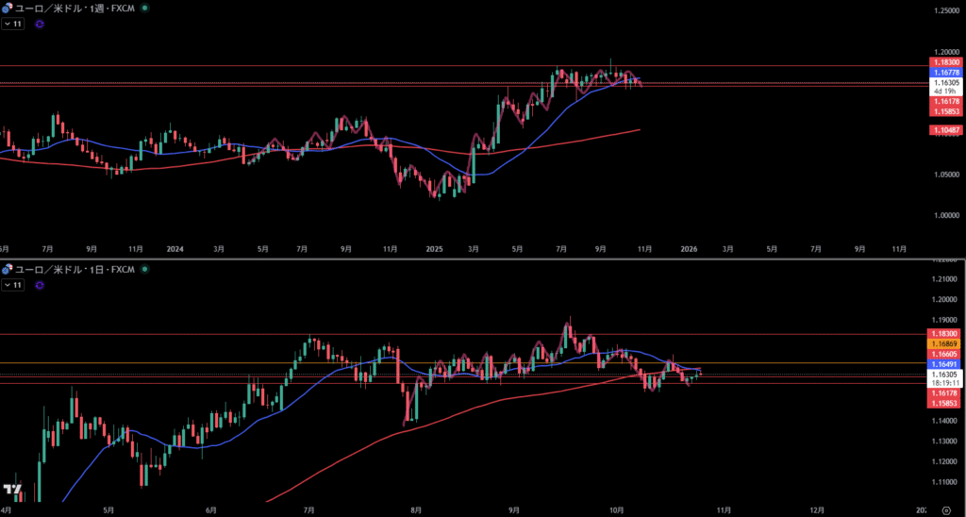966x517 pixels.
Task: Click the EUR/USD flag icon on daily chart
Action: (8, 269)
